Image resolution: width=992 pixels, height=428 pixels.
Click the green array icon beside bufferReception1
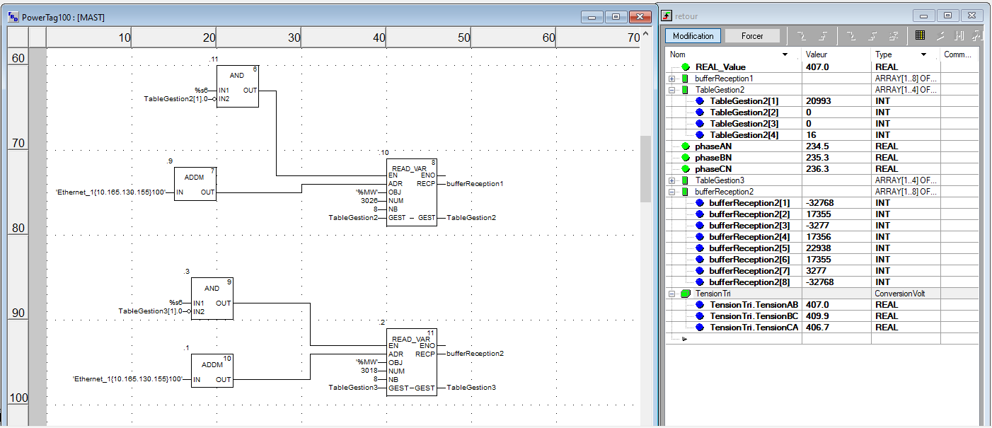685,79
